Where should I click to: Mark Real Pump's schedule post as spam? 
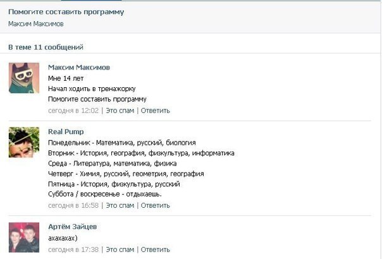pos(120,206)
